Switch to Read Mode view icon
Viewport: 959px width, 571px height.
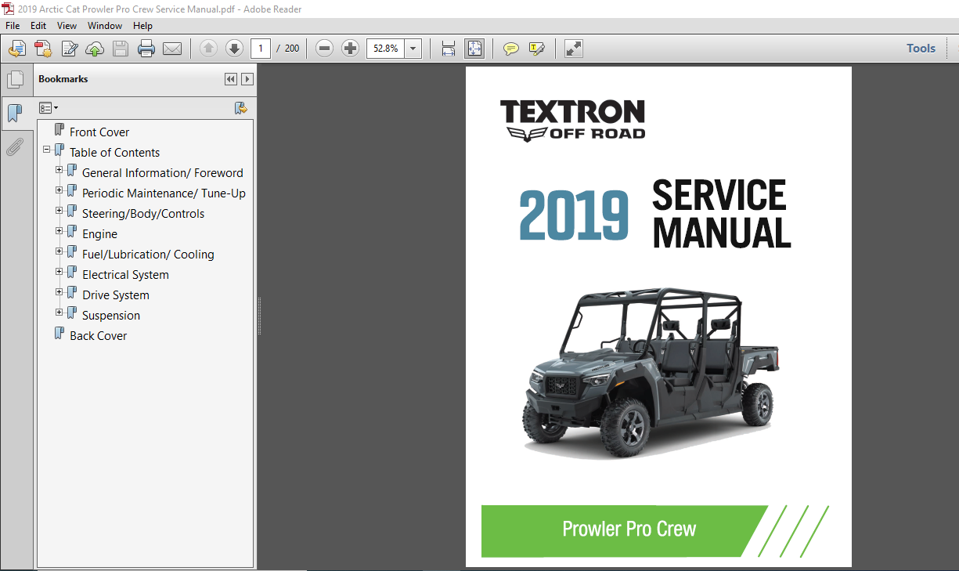574,49
